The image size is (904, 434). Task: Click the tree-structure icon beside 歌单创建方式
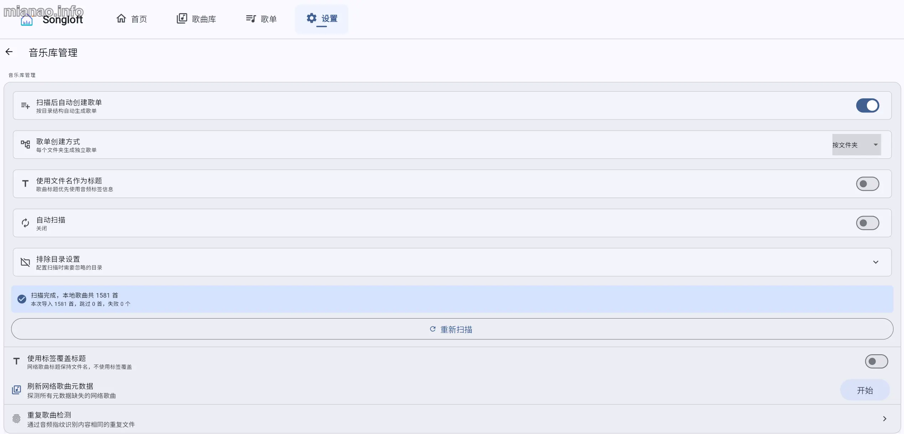(25, 145)
